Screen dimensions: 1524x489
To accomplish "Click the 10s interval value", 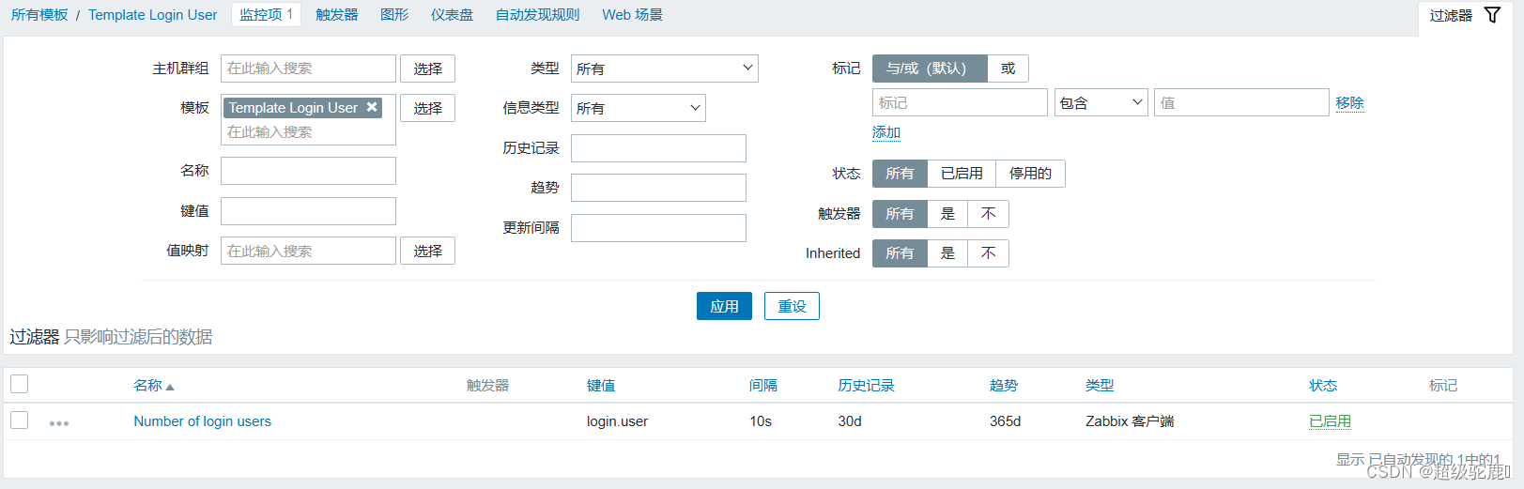I will (x=761, y=421).
